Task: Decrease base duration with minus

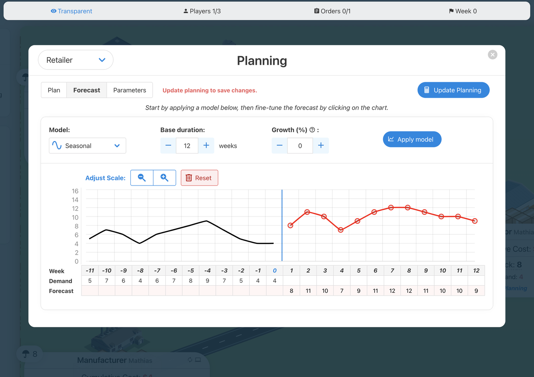Action: 168,146
